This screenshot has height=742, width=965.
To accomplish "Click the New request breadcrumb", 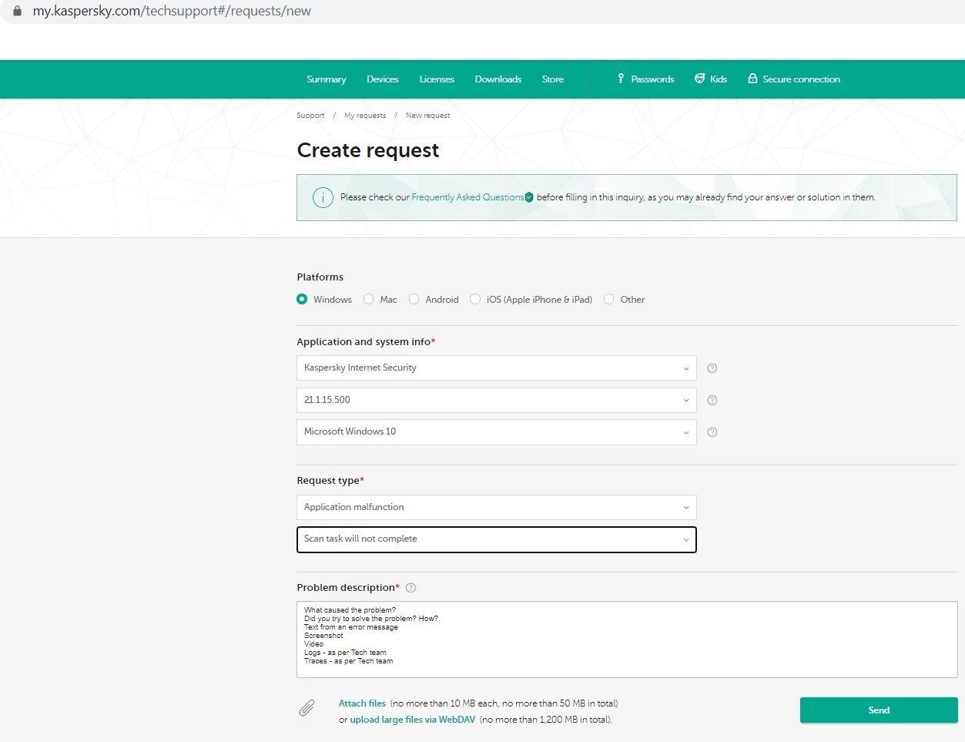I will pyautogui.click(x=427, y=116).
